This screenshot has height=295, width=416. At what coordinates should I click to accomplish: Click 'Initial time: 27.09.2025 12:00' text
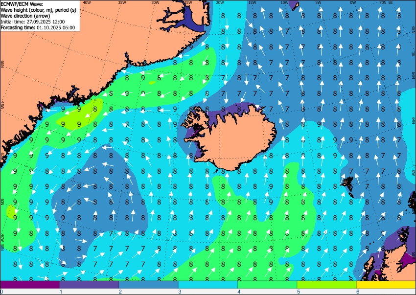[x=33, y=22]
